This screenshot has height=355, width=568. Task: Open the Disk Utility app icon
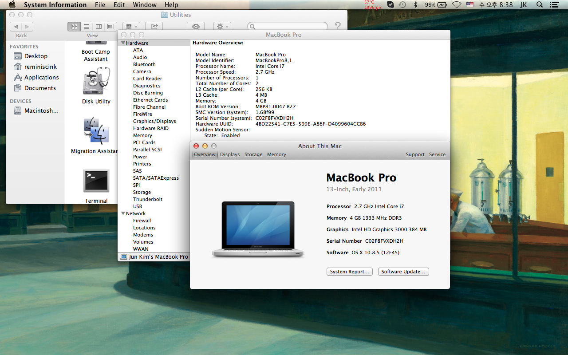coord(96,82)
